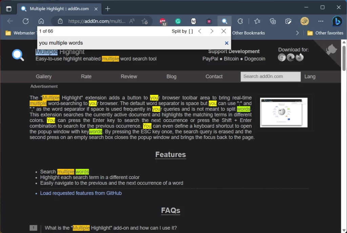Viewport: 347px width, 233px height.
Task: Click the scrollbar down arrow
Action: click(x=344, y=230)
